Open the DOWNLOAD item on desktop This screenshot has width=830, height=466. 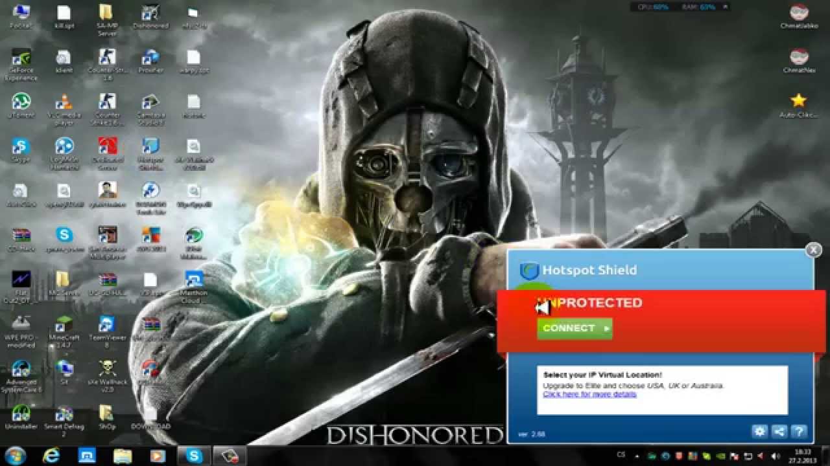coord(150,417)
